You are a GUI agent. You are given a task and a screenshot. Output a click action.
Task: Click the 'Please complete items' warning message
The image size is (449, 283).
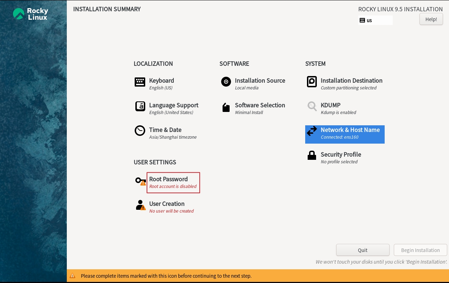(x=166, y=276)
